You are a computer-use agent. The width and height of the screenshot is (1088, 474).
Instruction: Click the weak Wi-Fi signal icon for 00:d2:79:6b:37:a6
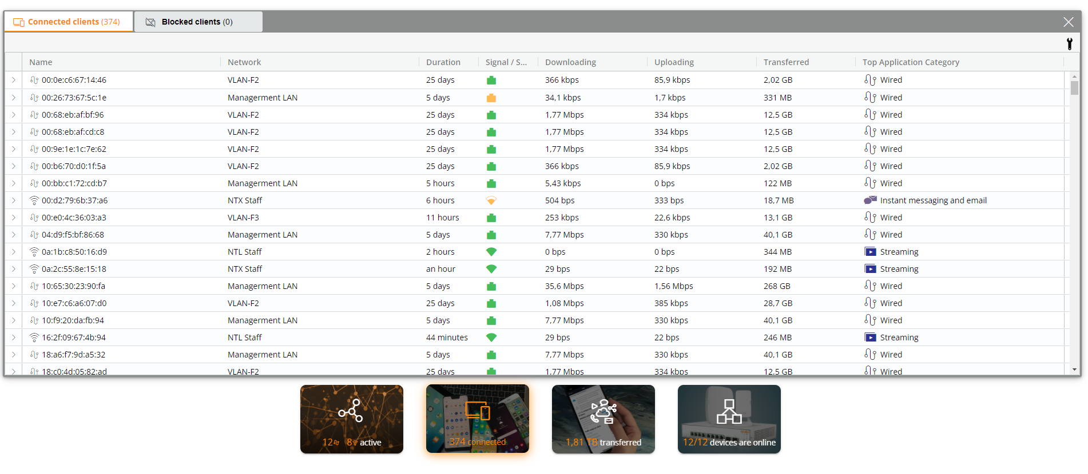(491, 200)
